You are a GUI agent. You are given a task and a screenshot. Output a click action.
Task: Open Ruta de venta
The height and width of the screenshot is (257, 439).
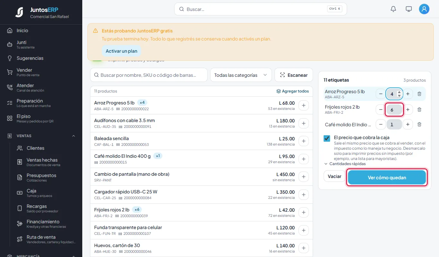pyautogui.click(x=46, y=239)
